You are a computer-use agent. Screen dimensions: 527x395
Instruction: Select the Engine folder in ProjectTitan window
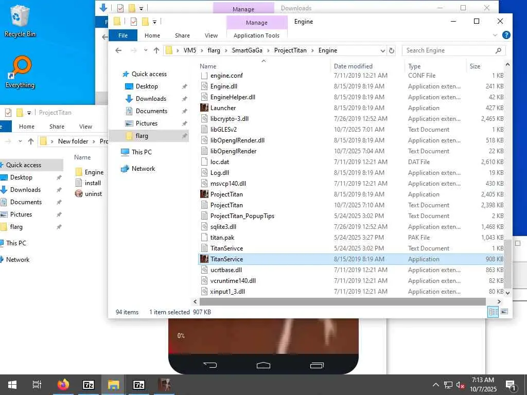pyautogui.click(x=90, y=172)
